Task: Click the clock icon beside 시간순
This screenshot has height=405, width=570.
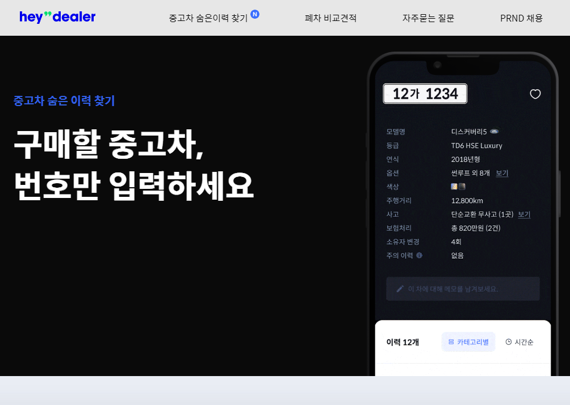Action: tap(509, 341)
